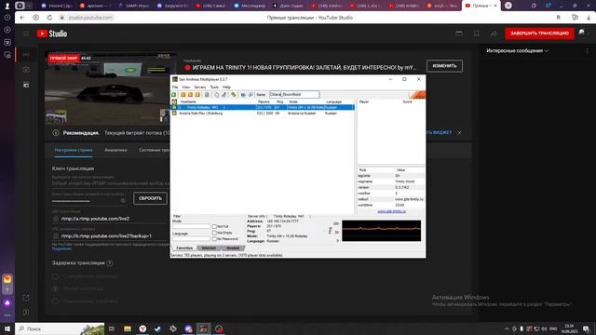Select the Настройки стрима tab
Screen dimensions: 596x335
coord(74,150)
